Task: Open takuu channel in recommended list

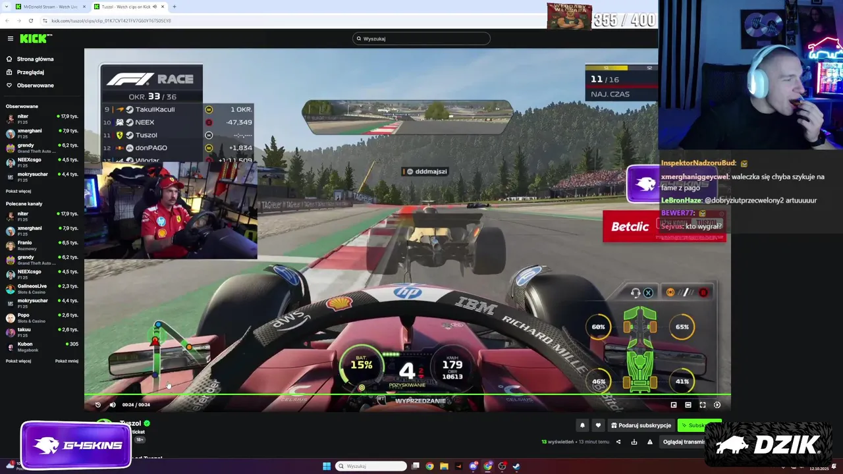Action: (42, 332)
